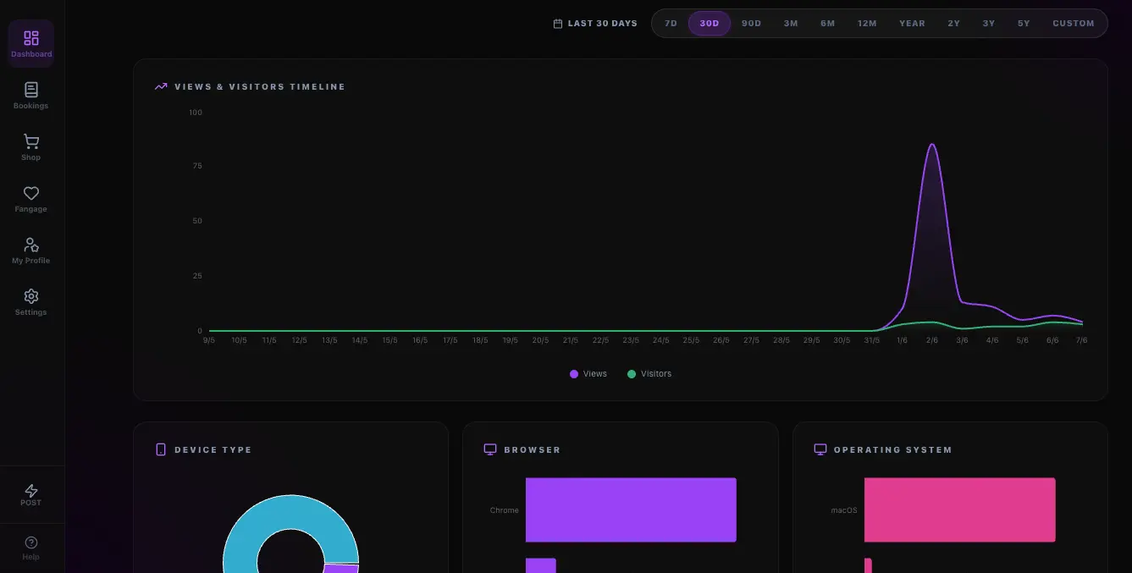Image resolution: width=1132 pixels, height=573 pixels.
Task: Select the 6M time range
Action: (x=828, y=24)
